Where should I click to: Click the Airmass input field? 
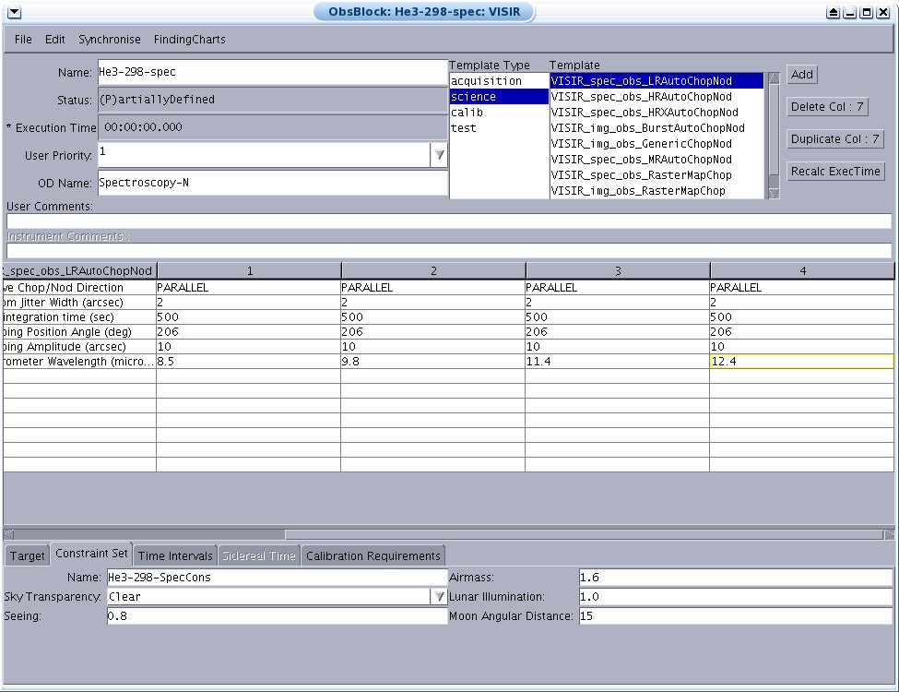click(x=736, y=578)
